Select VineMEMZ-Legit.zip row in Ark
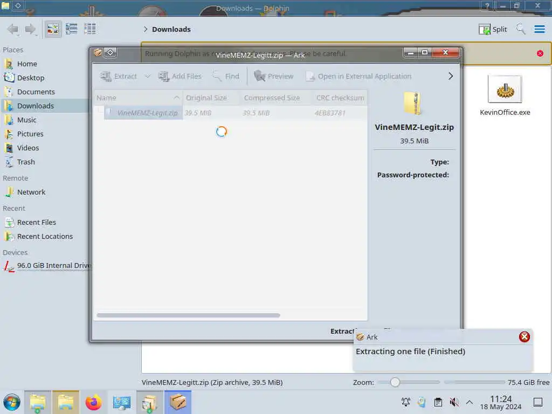Screen dimensions: 552x414 (x=231, y=113)
